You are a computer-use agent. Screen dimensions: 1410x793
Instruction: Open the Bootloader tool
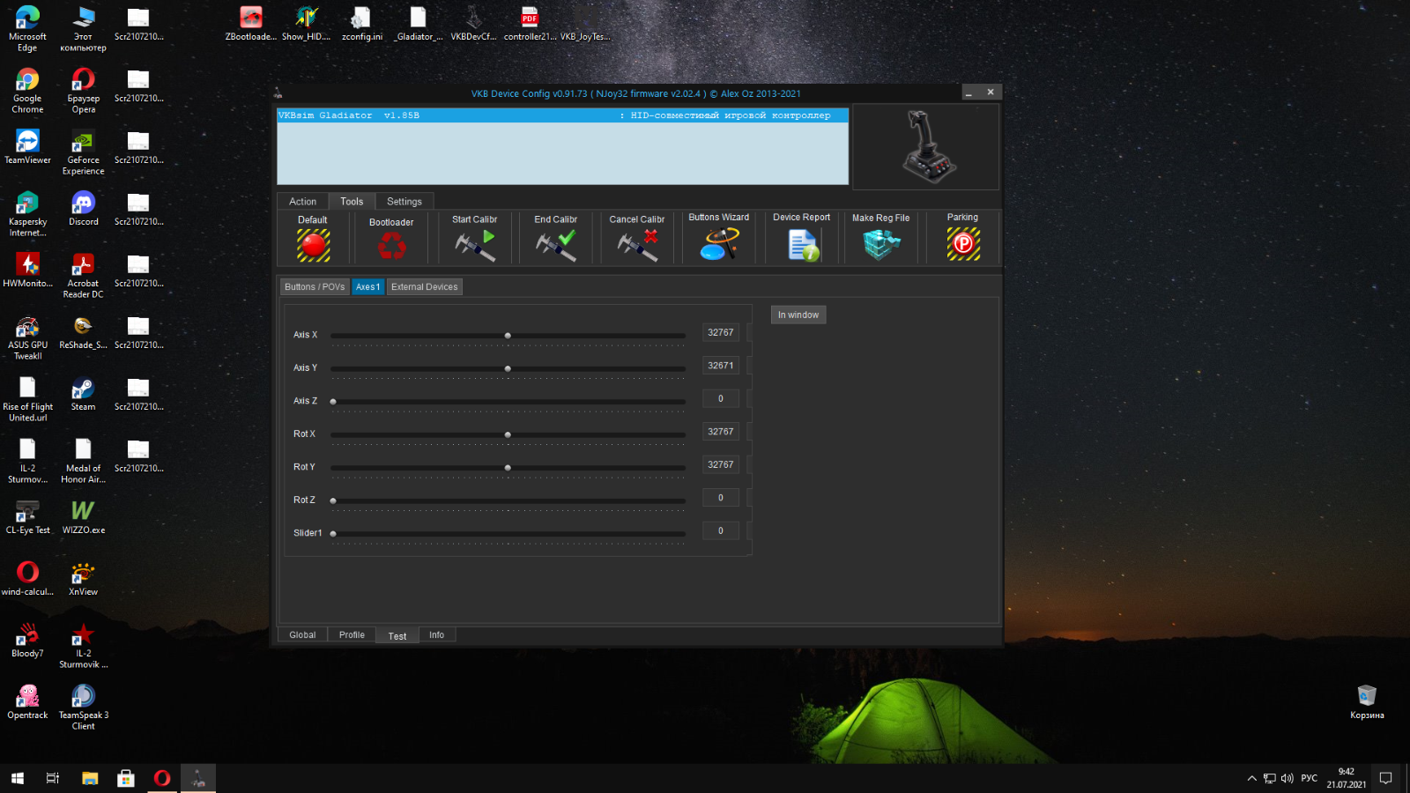tap(391, 246)
